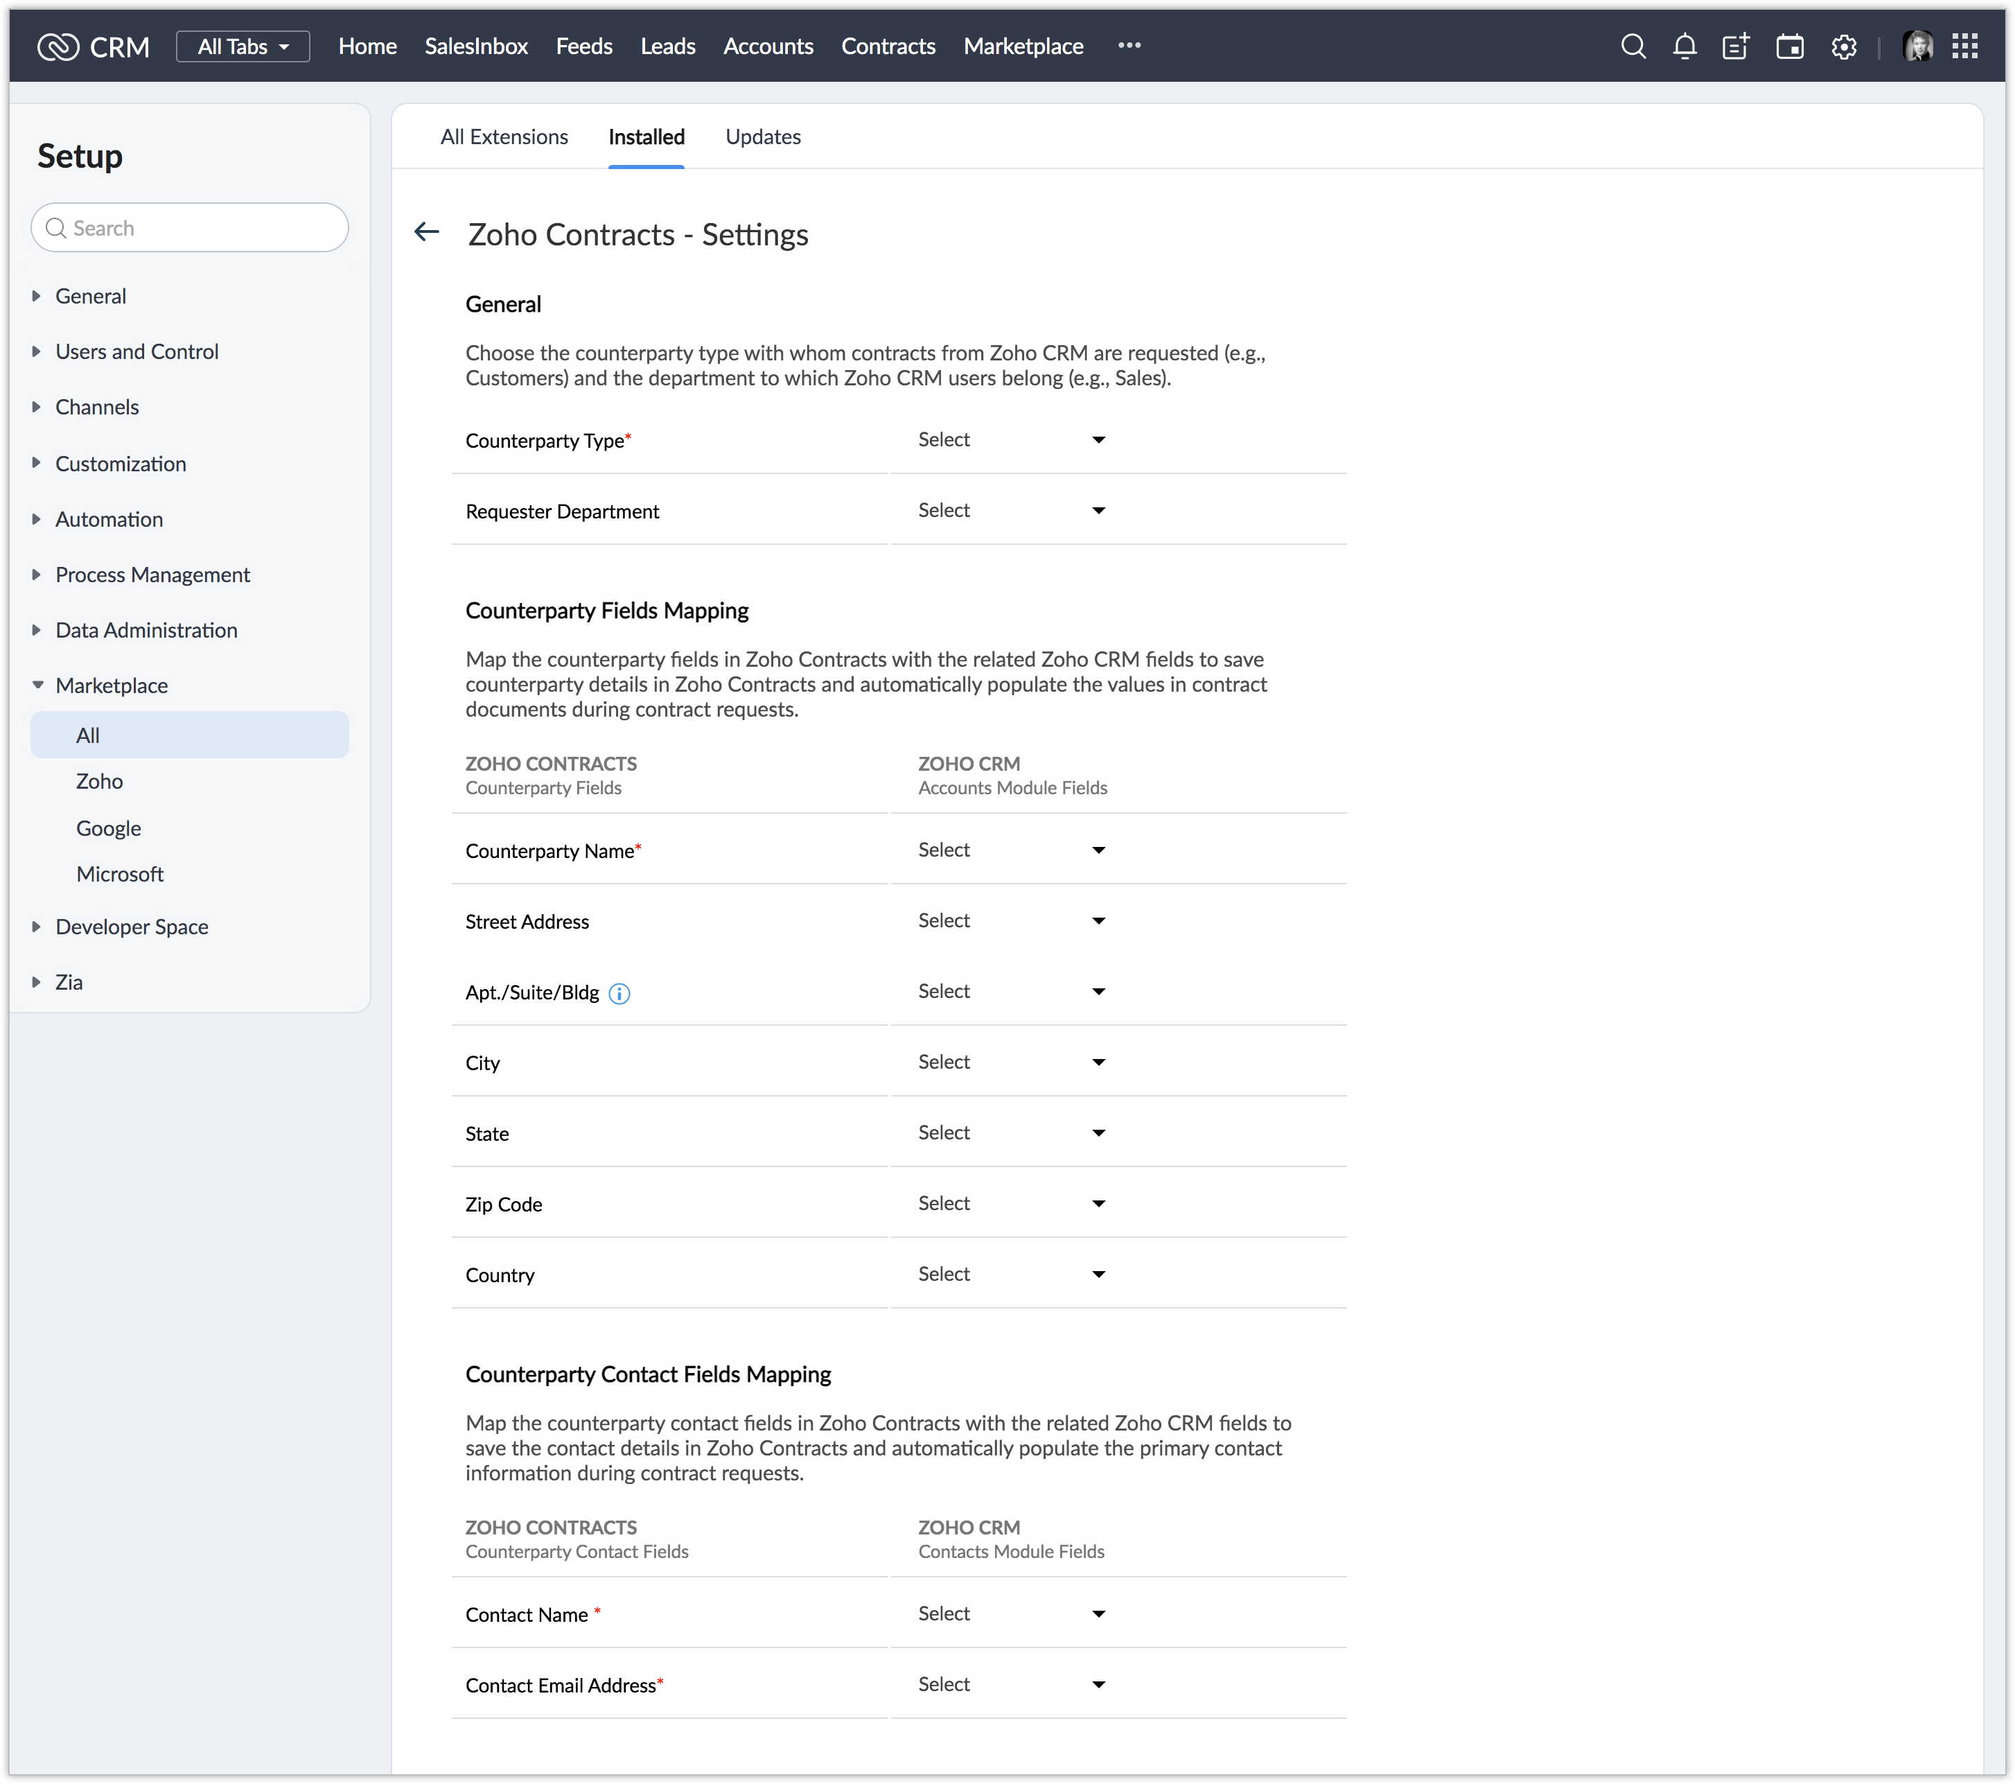Open the settings gear icon
This screenshot has height=1784, width=2015.
coord(1843,46)
